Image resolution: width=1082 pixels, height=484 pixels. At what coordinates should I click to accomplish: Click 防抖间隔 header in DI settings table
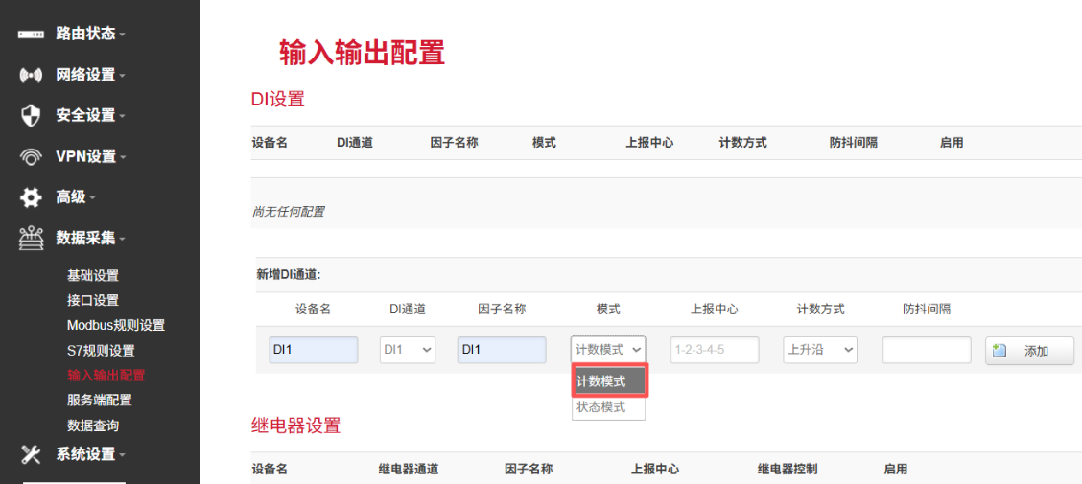click(x=854, y=143)
